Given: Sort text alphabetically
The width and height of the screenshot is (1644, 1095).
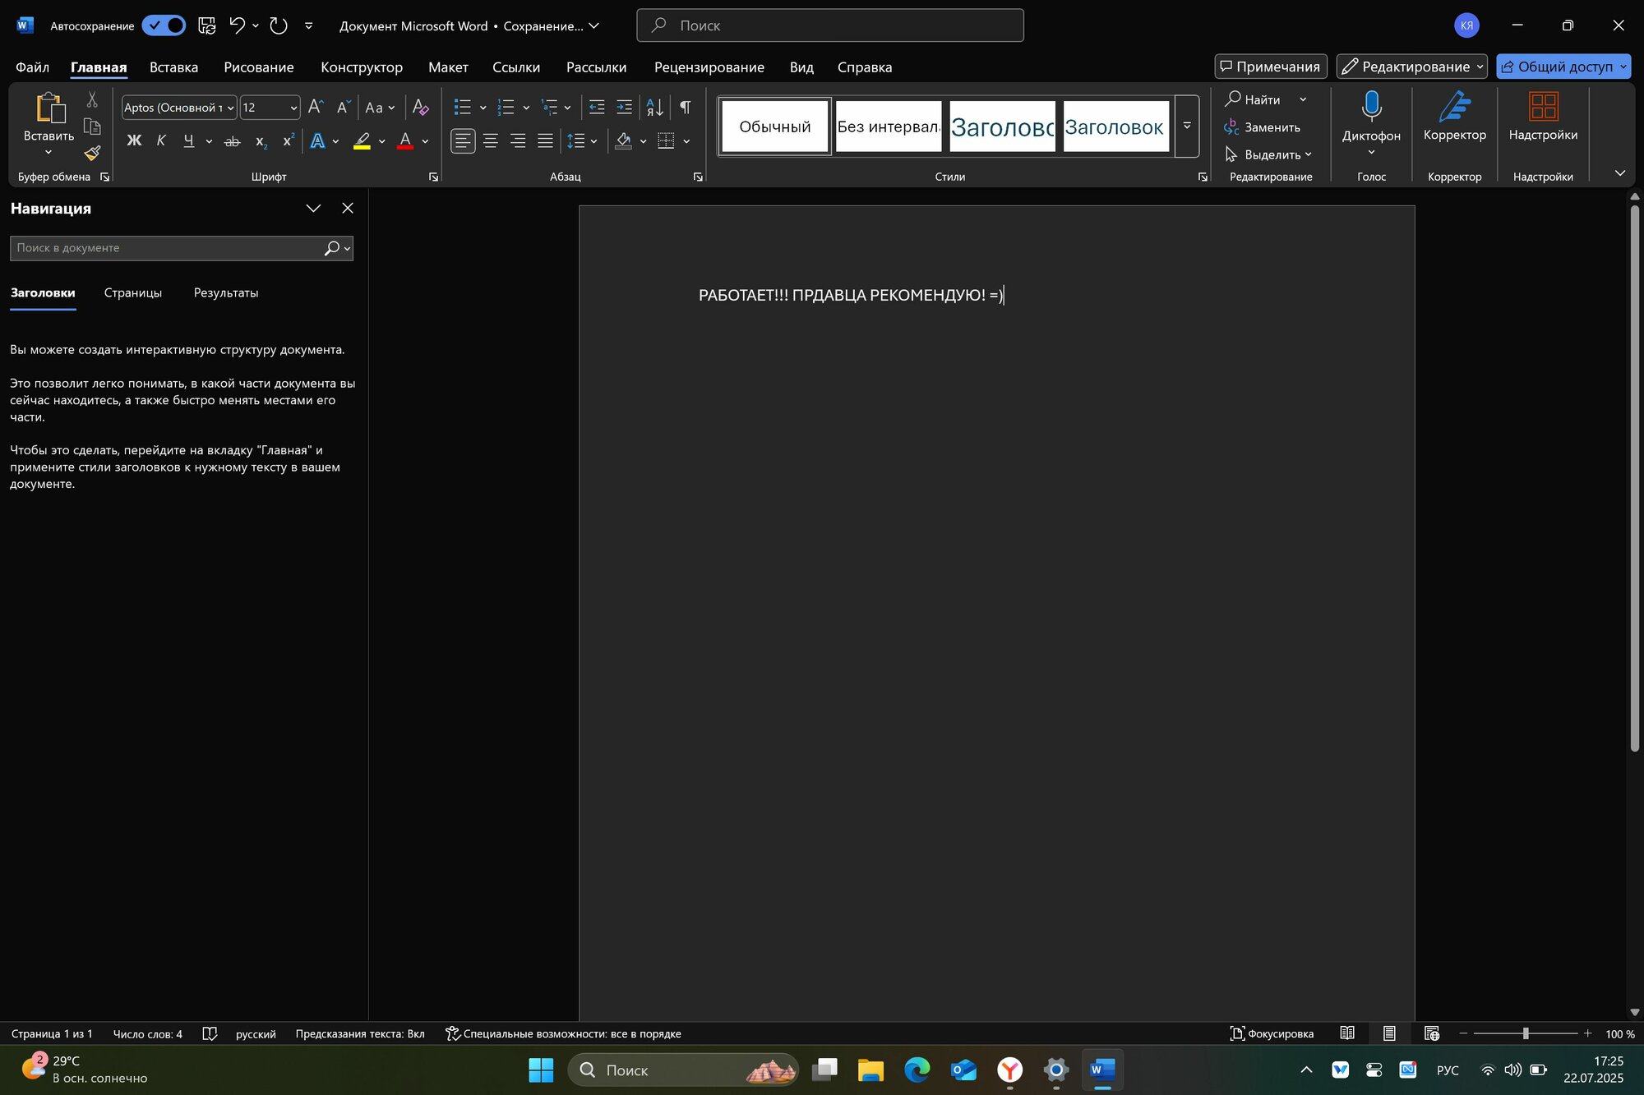Looking at the screenshot, I should coord(654,107).
